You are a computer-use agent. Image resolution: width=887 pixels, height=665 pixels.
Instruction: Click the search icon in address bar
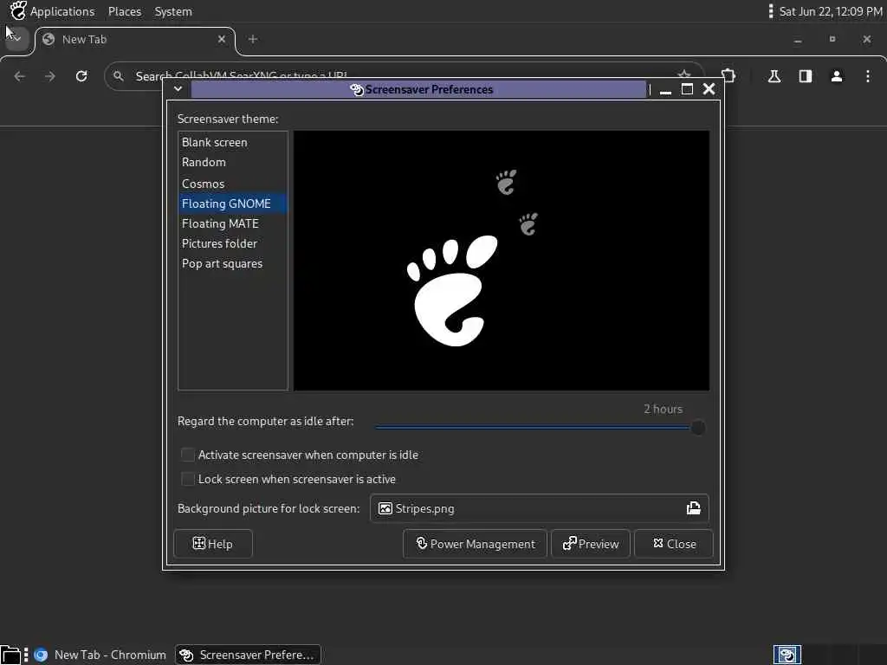click(x=118, y=76)
